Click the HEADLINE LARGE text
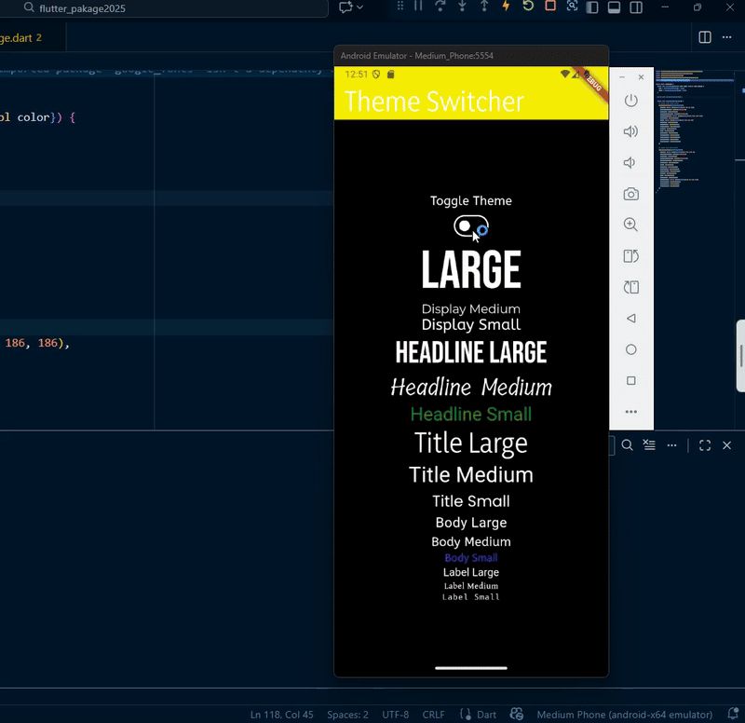This screenshot has width=745, height=723. (x=471, y=352)
